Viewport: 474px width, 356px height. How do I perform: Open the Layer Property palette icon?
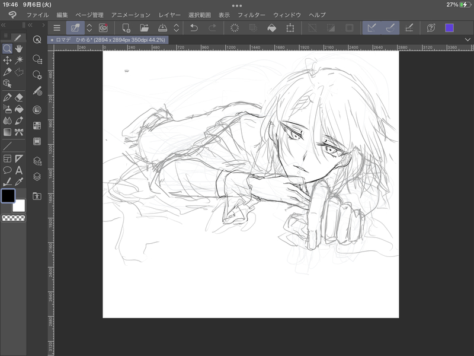click(37, 161)
